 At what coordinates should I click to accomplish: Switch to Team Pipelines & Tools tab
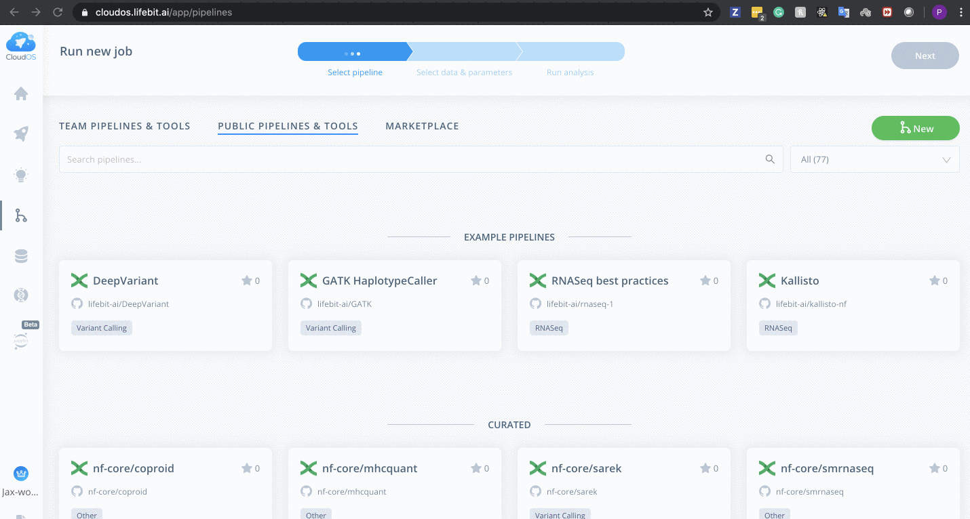click(125, 126)
